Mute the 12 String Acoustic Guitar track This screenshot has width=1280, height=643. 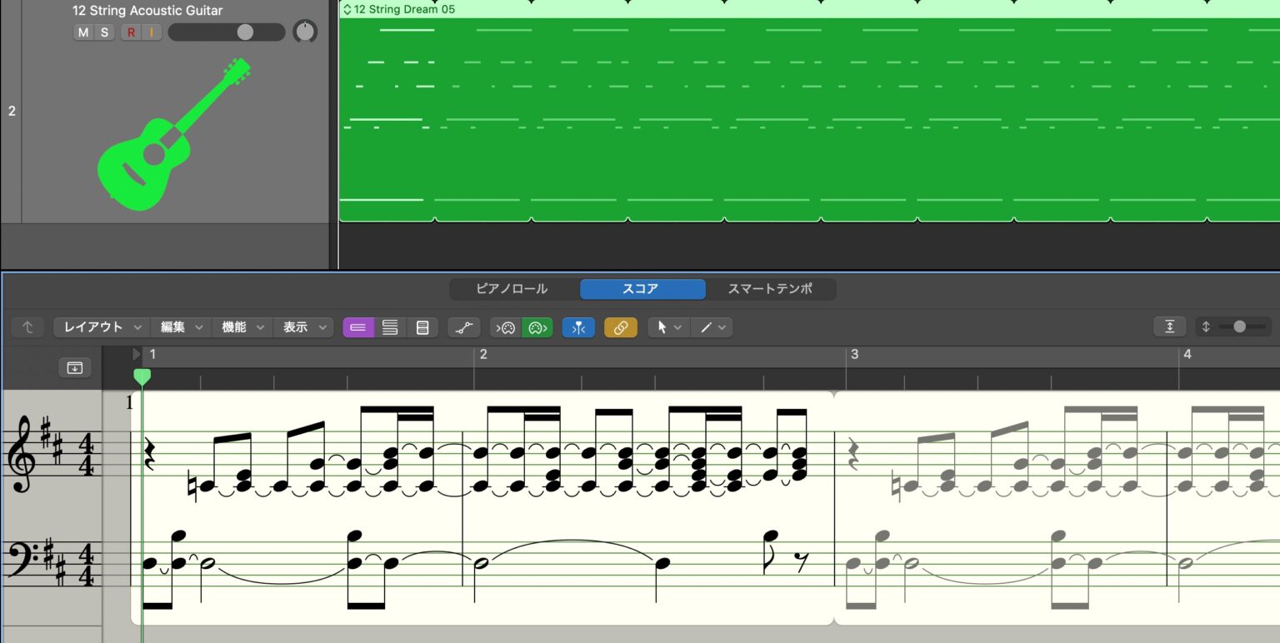click(82, 32)
